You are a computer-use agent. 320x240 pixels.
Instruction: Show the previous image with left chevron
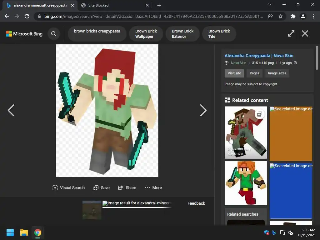(x=11, y=110)
